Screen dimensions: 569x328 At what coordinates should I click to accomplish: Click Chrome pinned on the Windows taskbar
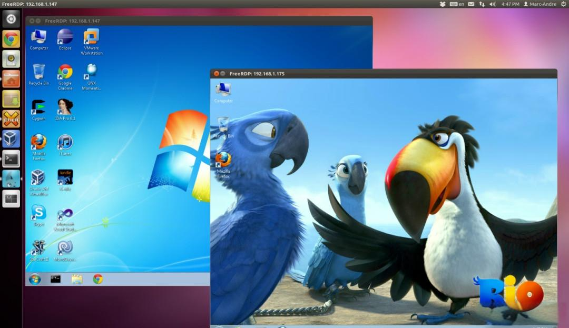(x=98, y=279)
